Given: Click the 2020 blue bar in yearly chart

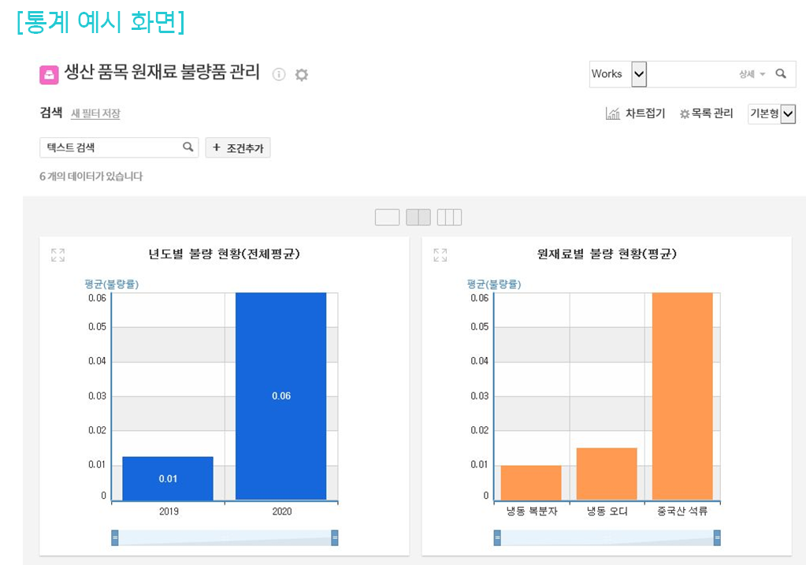Looking at the screenshot, I should [281, 396].
